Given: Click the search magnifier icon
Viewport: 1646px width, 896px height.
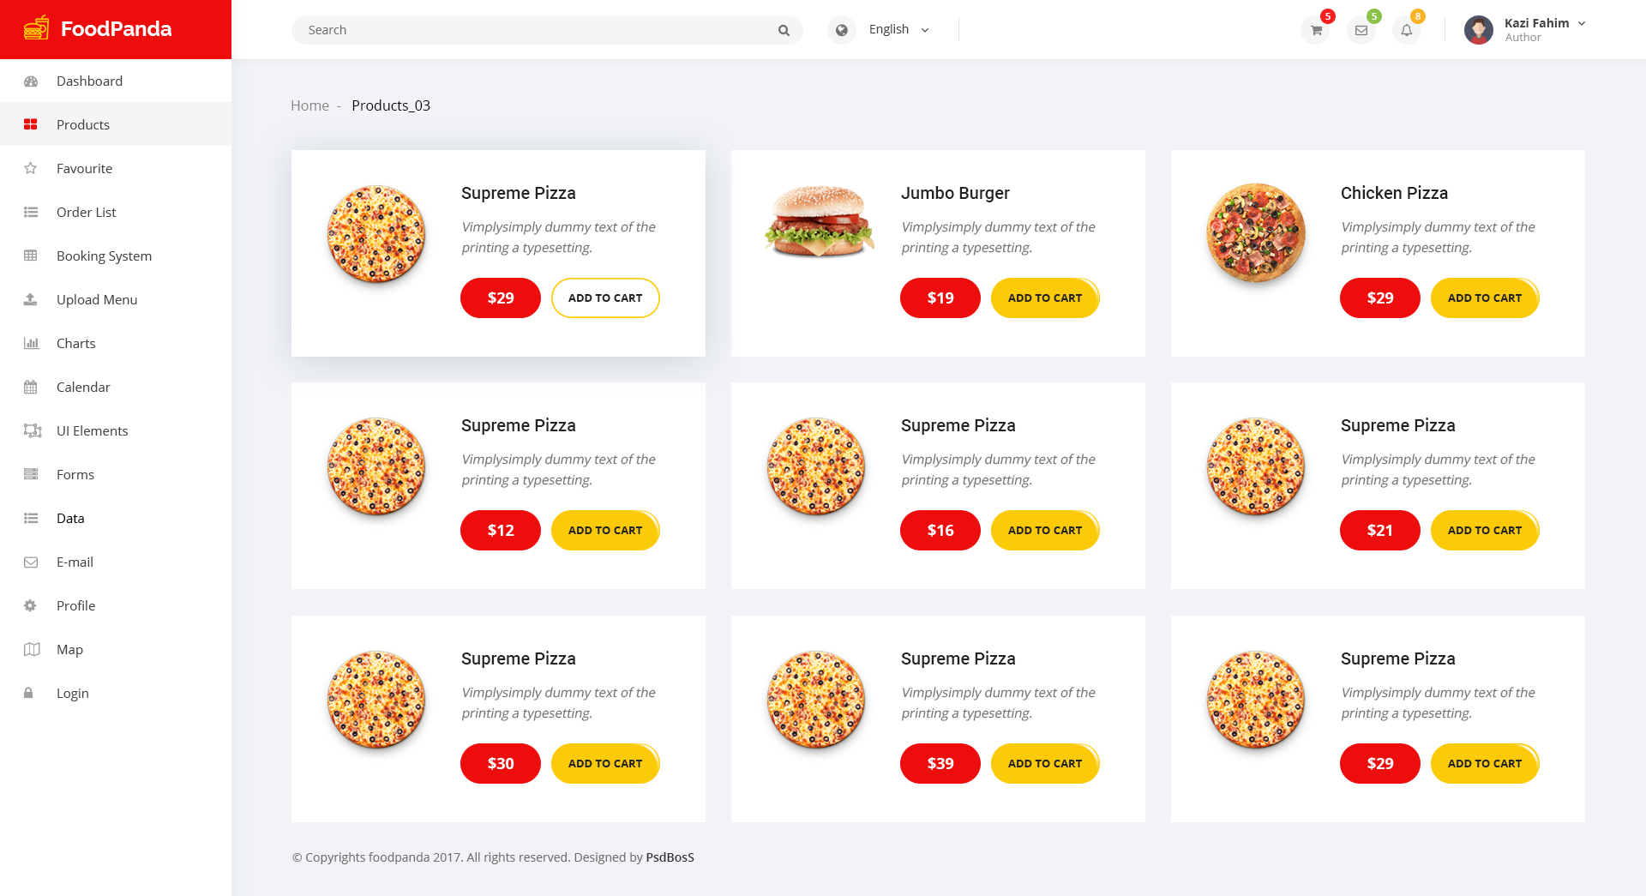Looking at the screenshot, I should (x=783, y=29).
